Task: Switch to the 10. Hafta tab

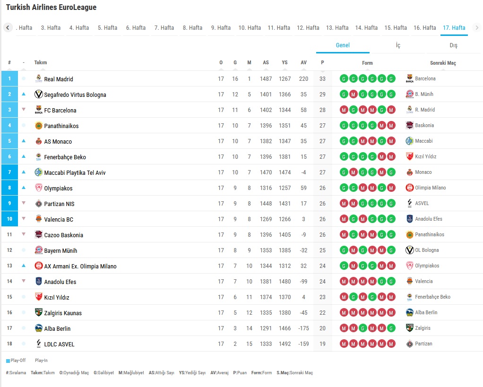Action: pos(250,28)
